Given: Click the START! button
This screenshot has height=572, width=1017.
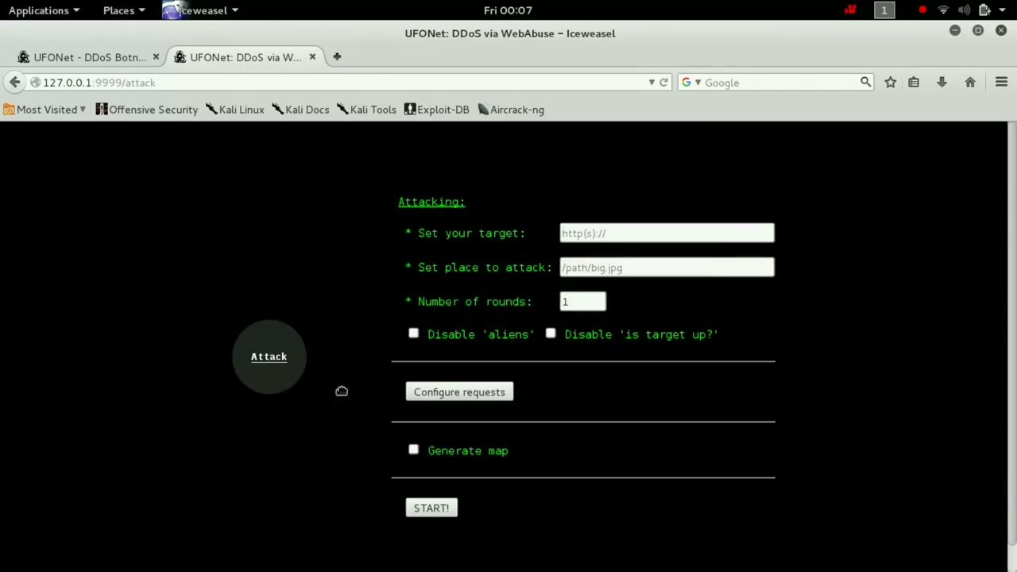Looking at the screenshot, I should 431,508.
